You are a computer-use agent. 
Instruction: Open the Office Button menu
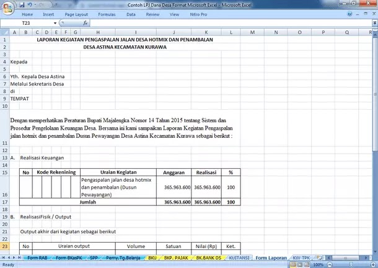7,8
